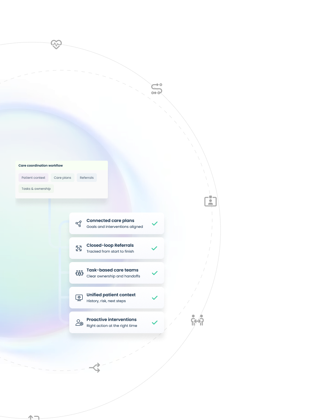Click the branching arrows icon near the bottom
The width and height of the screenshot is (322, 420).
(94, 368)
